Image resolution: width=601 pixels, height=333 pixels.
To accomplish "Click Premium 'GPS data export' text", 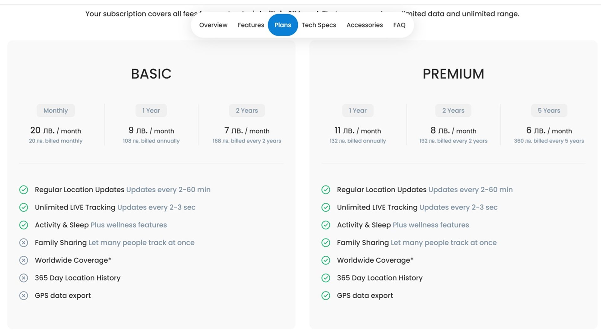I will click(365, 295).
